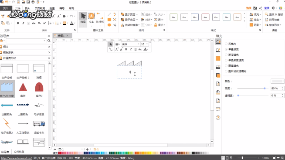Switch to File Recovery tab at bottom left

coord(19,152)
